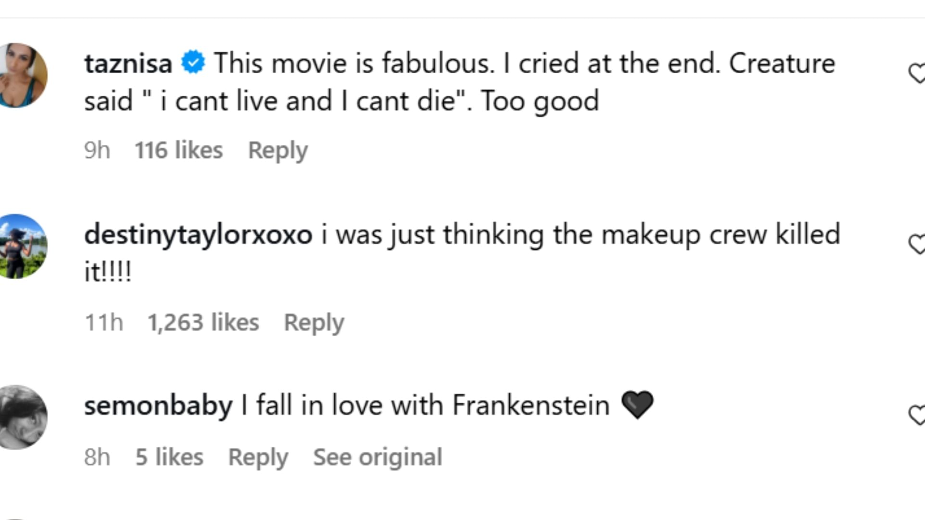
Task: Click the 8h timestamp on semonbaby's comment
Action: (97, 457)
